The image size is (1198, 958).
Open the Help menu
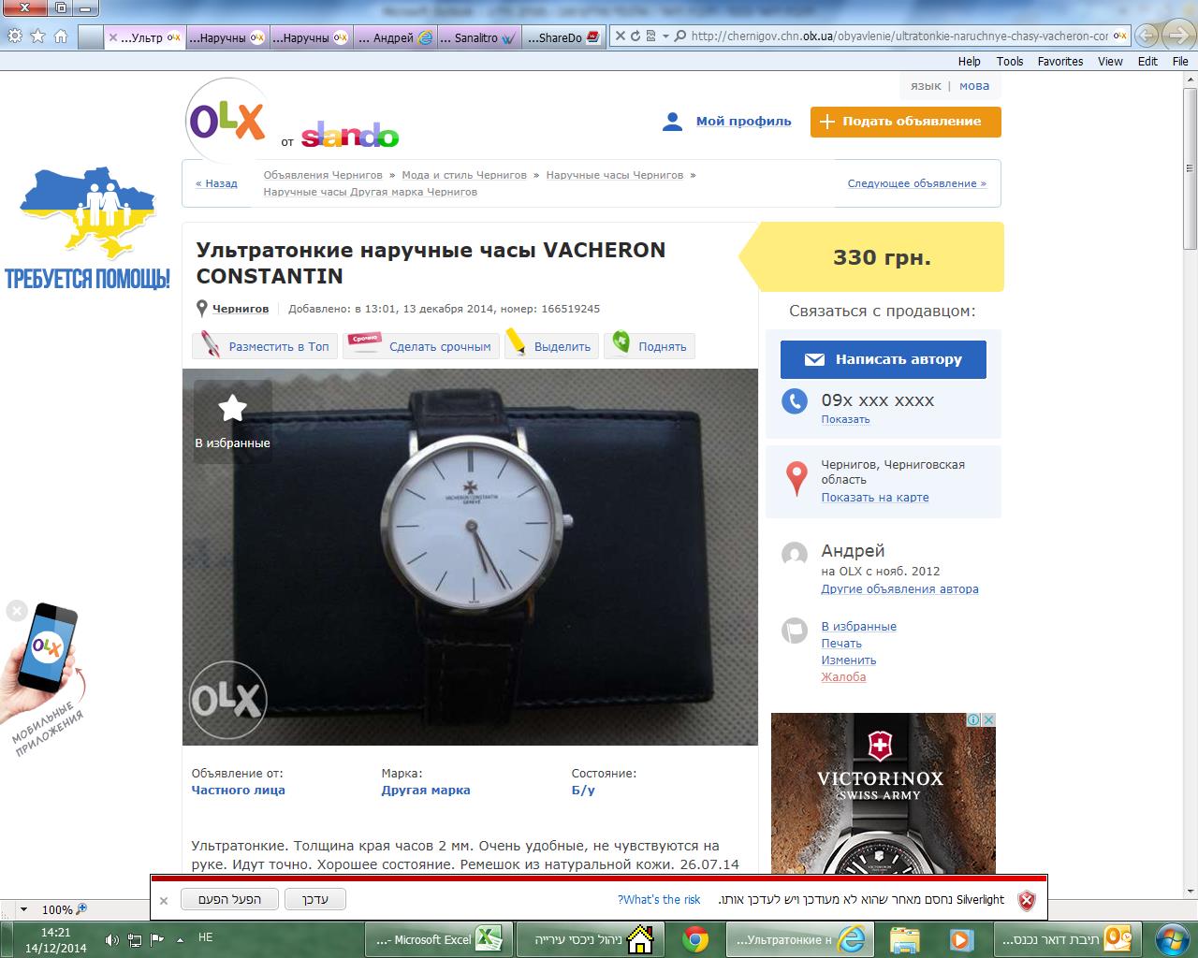(969, 61)
